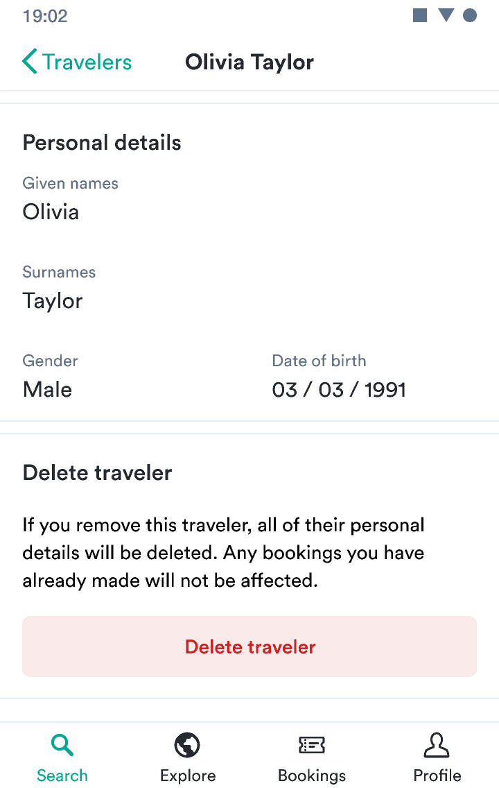Click the Delete traveler button
499x788 pixels.
click(249, 646)
